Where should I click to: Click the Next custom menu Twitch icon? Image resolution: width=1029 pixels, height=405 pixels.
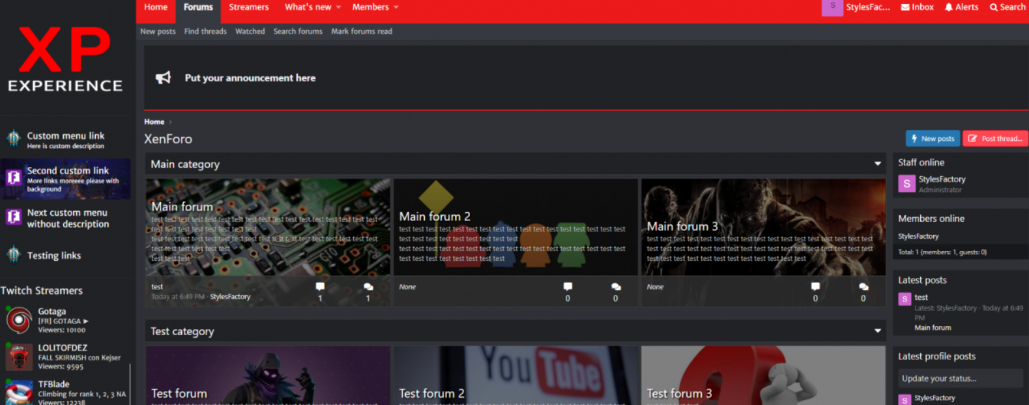(x=14, y=217)
